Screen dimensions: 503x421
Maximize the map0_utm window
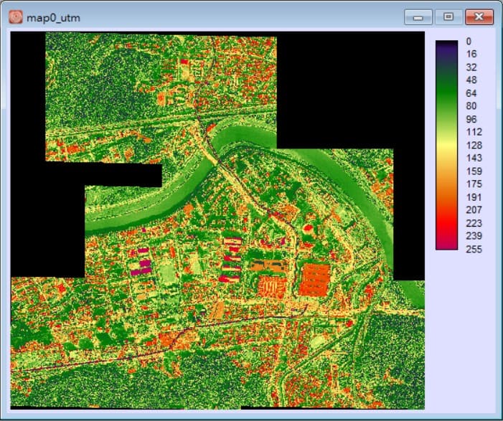pos(448,16)
